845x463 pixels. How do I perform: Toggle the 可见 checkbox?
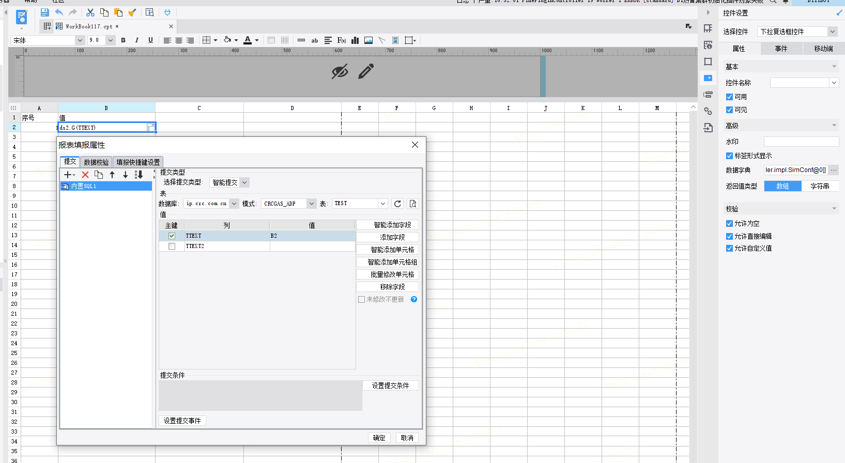click(729, 110)
